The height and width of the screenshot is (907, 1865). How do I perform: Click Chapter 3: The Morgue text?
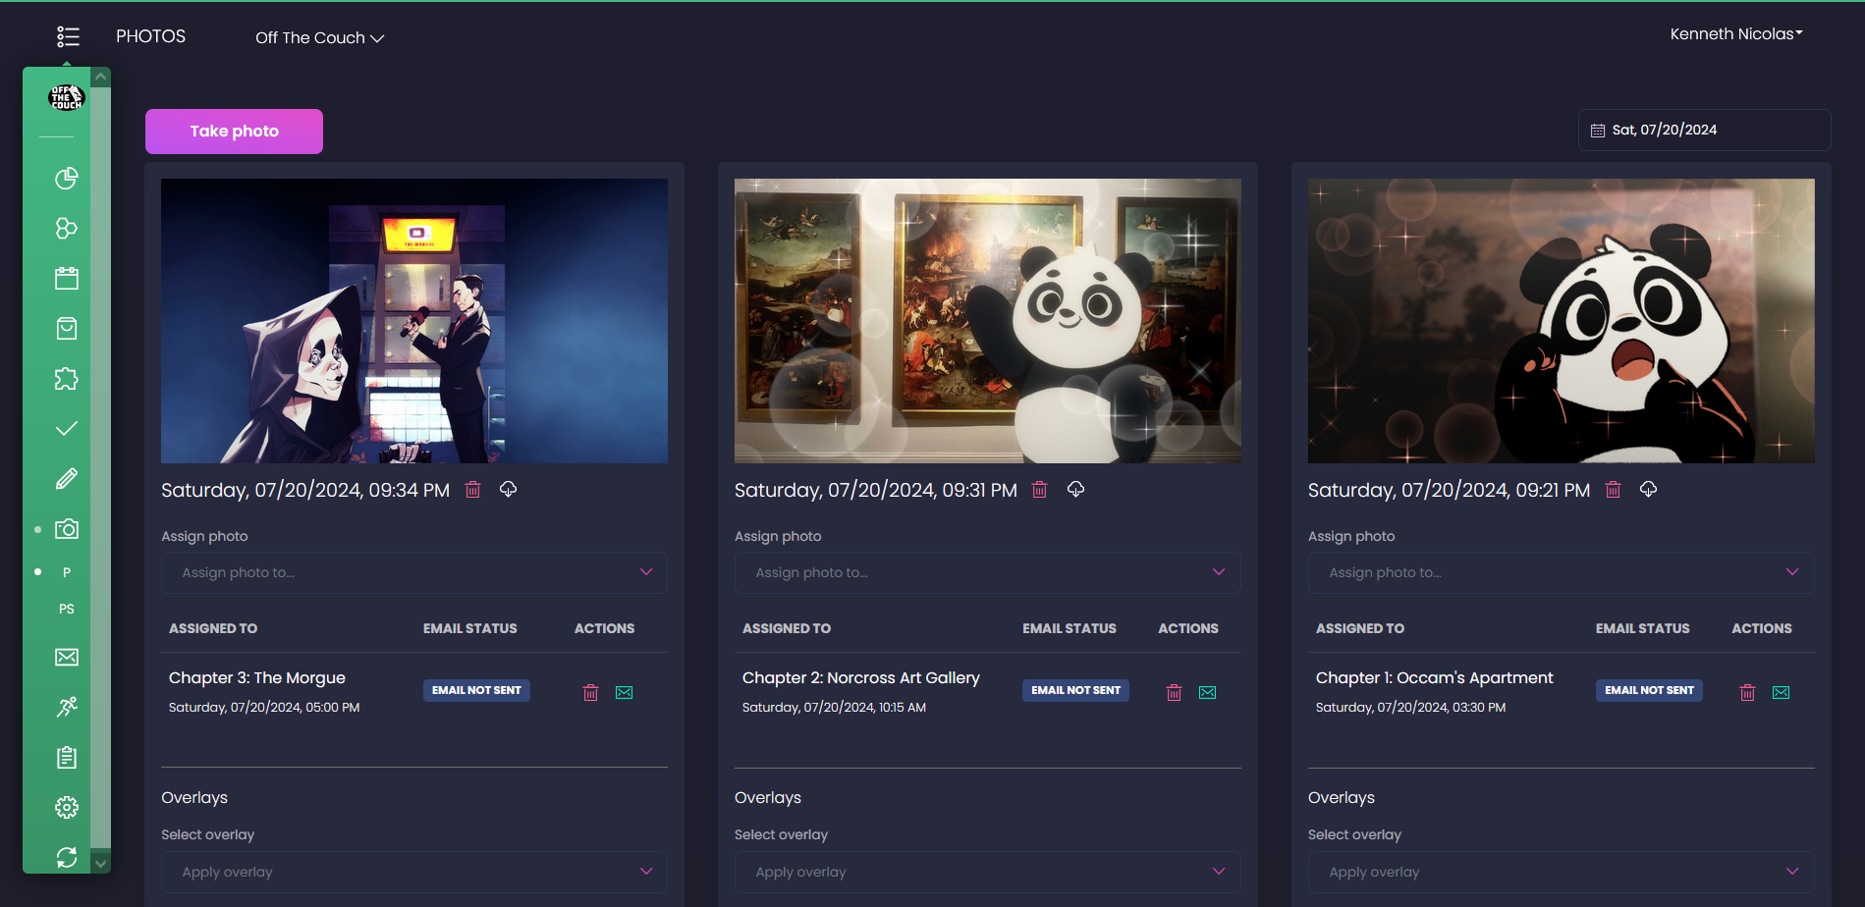tap(257, 677)
